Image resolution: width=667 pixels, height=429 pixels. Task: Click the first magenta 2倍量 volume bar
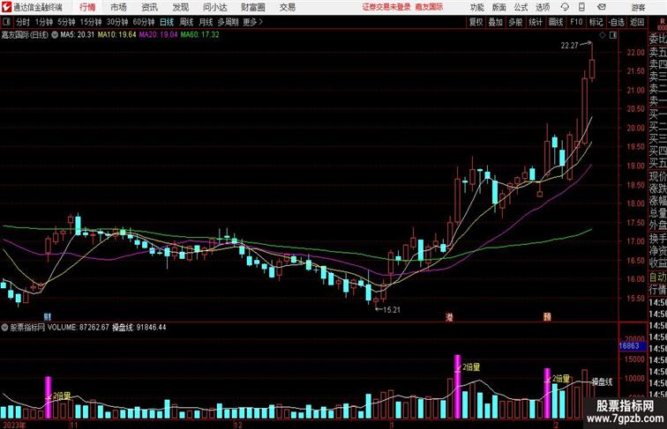(x=48, y=397)
